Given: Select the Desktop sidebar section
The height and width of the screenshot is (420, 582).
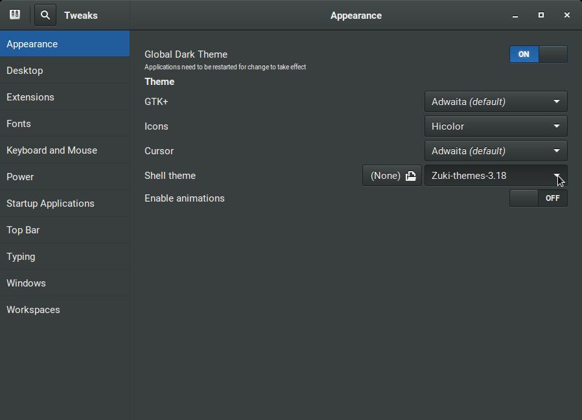Looking at the screenshot, I should pyautogui.click(x=25, y=71).
